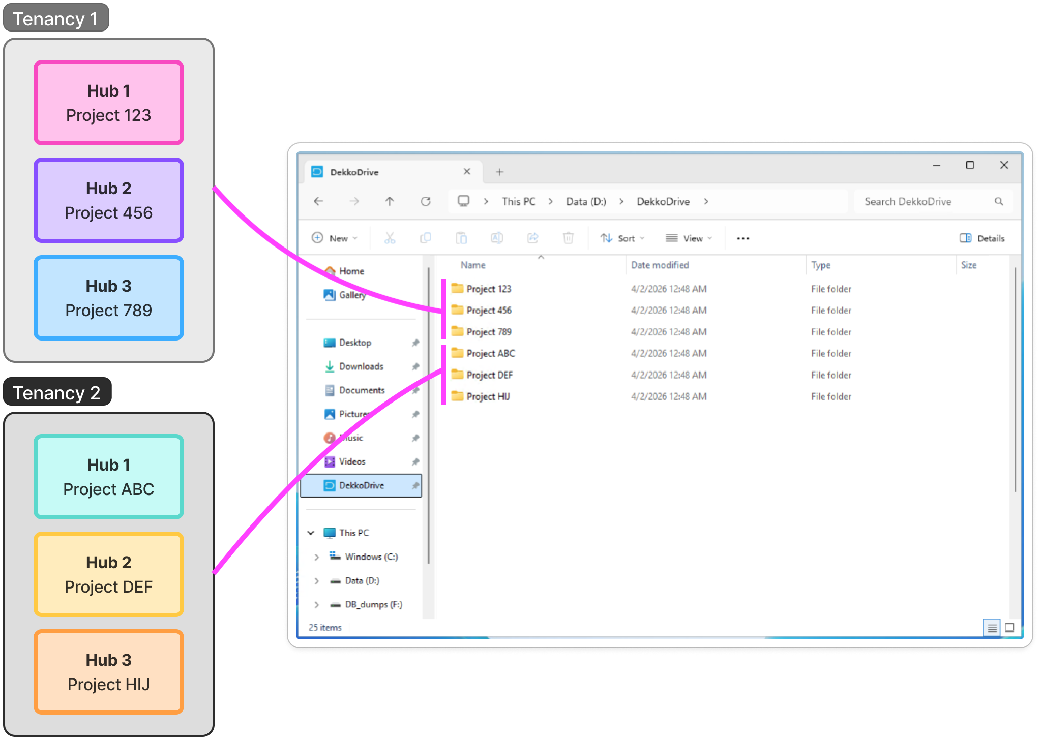Toggle the Details pane button
Viewport: 1042px width, 742px height.
coord(982,238)
